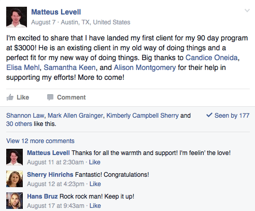Open Shannon Law's profile from likes
Image resolution: width=255 pixels, height=211 pixels.
tap(25, 116)
